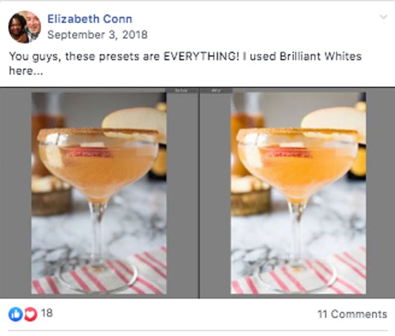The width and height of the screenshot is (395, 336).
Task: Open Elizabeth Conn's profile name link
Action: pos(90,19)
